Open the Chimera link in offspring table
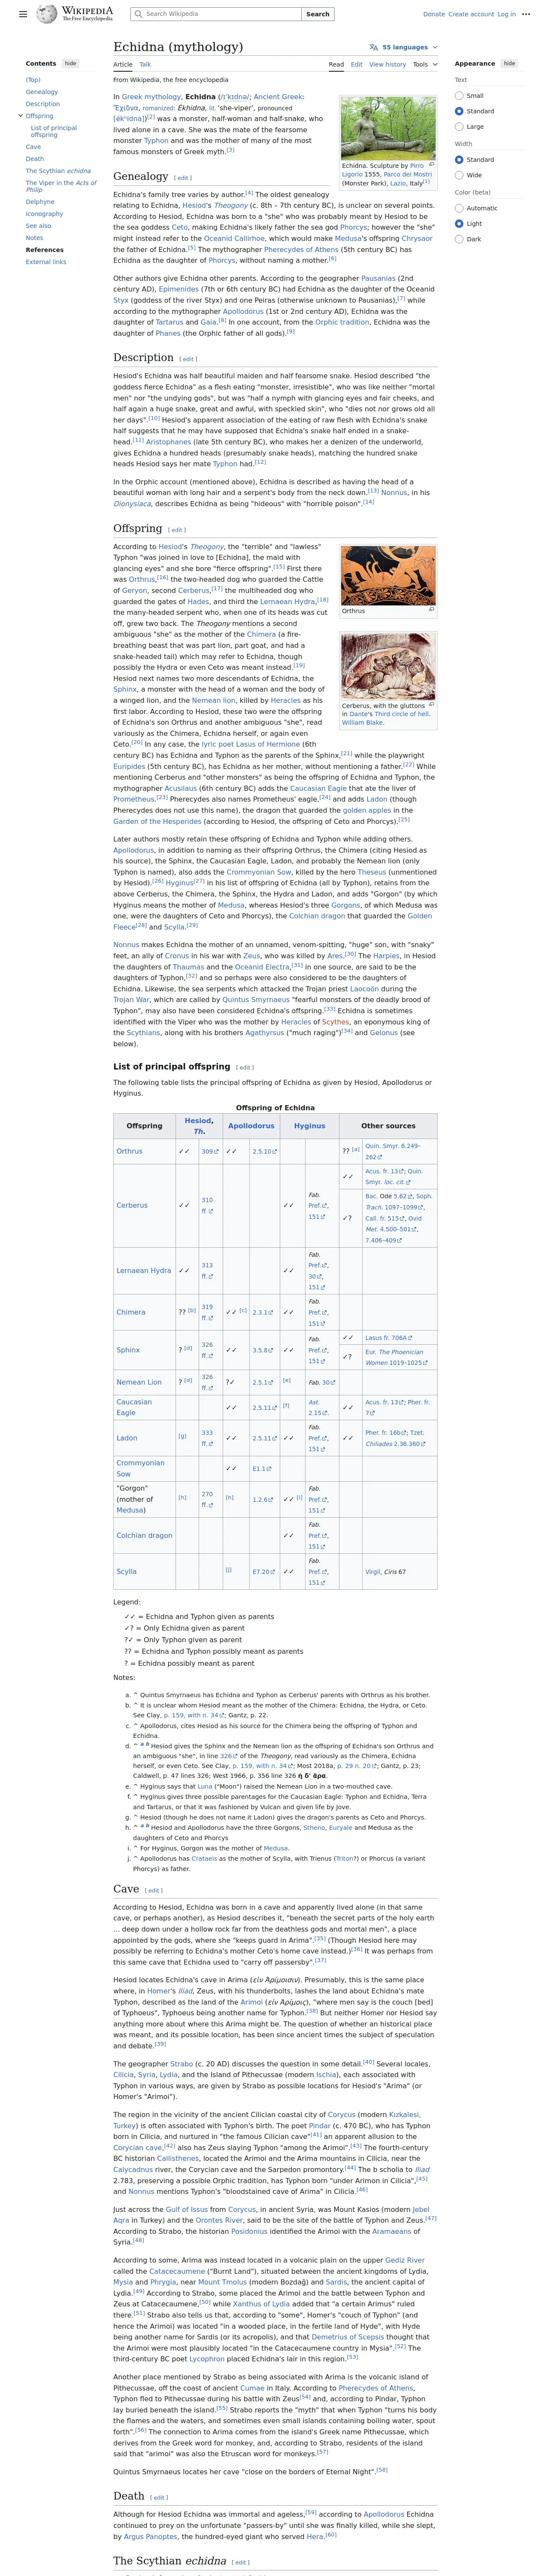Image resolution: width=551 pixels, height=2576 pixels. click(x=130, y=1312)
